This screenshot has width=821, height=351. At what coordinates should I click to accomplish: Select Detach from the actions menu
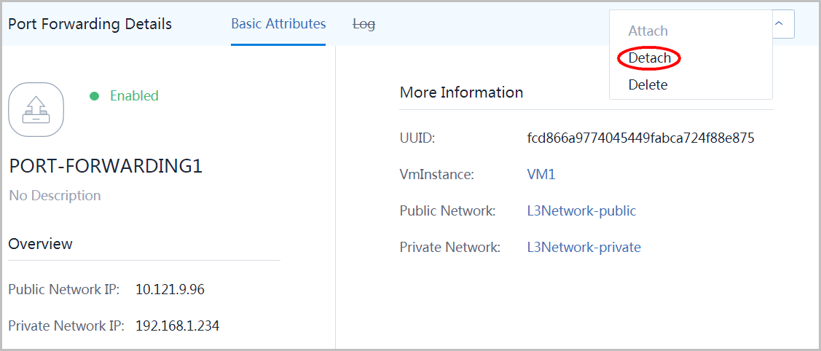pyautogui.click(x=649, y=58)
